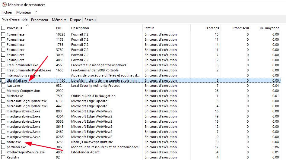Switch to the Vue d'ensemble tab
This screenshot has height=160, width=286.
point(15,19)
